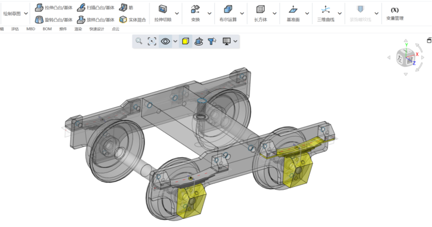This screenshot has height=227, width=432.
Task: Click the lower curved rotate arrow by view cube
Action: (419, 67)
